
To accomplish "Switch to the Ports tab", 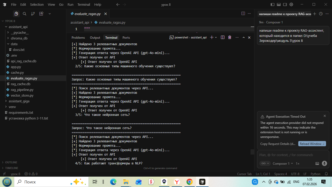I will click(x=126, y=38).
